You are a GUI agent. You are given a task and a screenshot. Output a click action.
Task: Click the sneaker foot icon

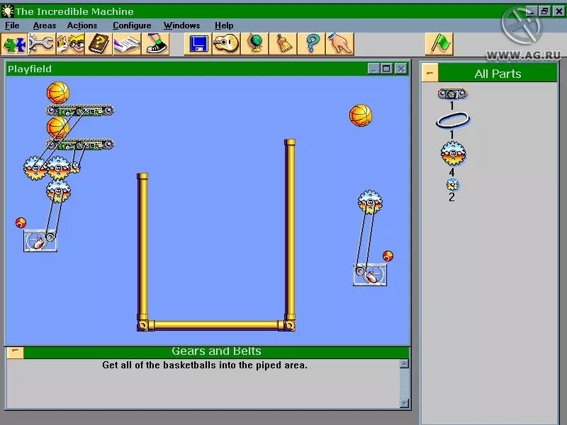(155, 44)
